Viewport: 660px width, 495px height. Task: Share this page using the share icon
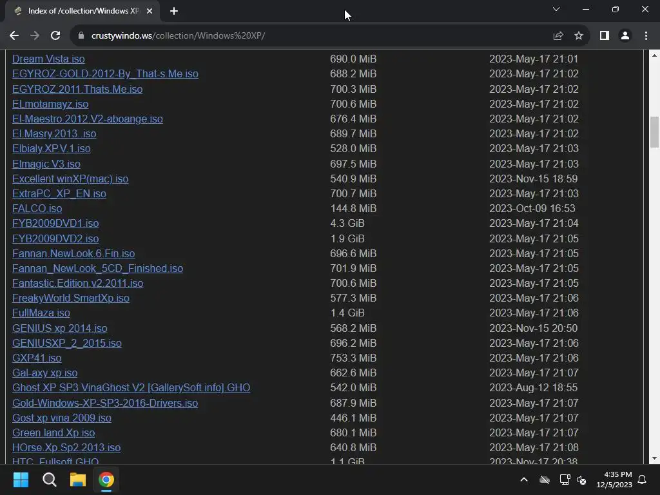click(558, 36)
